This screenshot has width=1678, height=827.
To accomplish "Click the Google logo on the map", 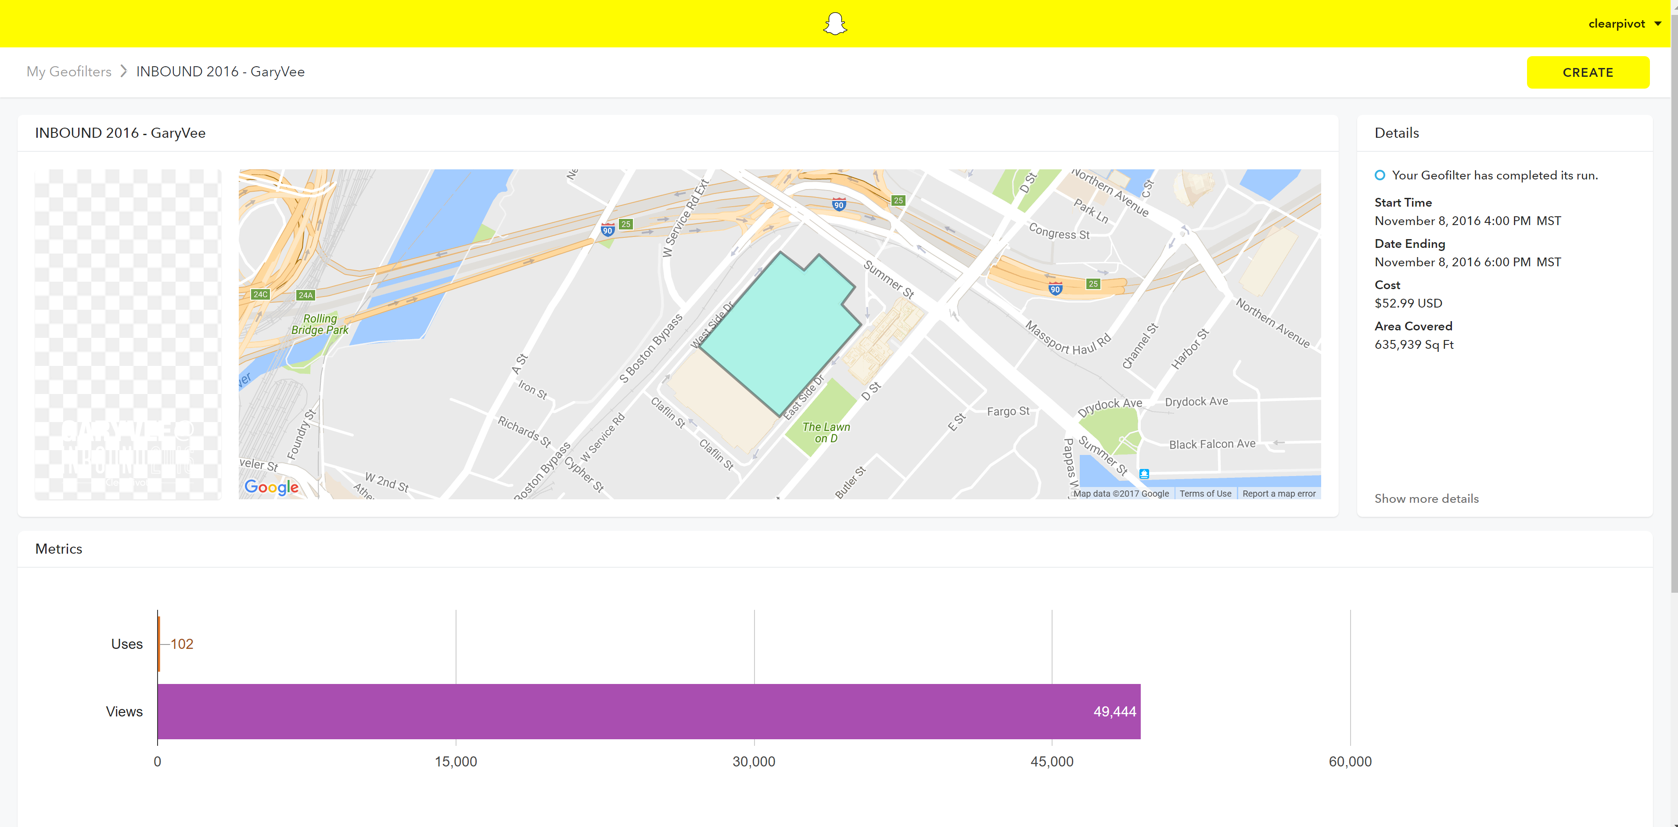I will click(271, 487).
